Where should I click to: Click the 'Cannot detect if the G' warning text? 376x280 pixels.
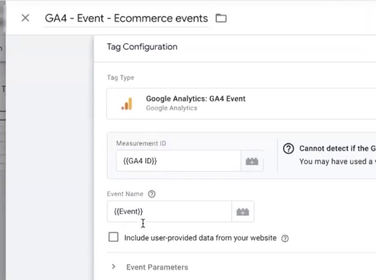tap(337, 149)
